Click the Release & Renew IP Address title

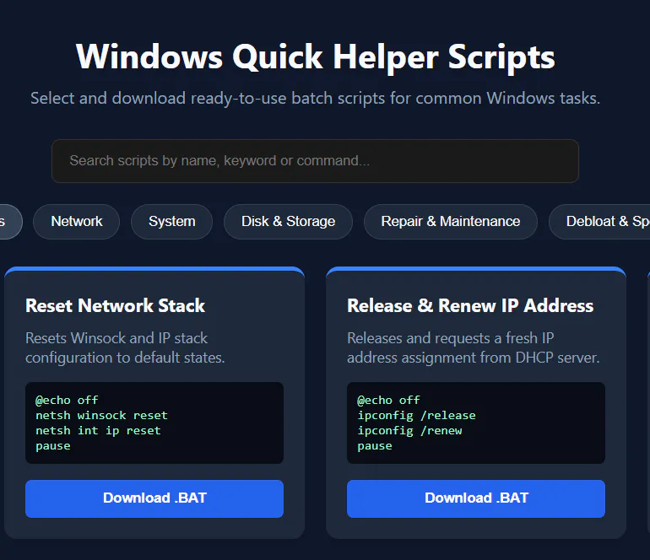tap(470, 305)
